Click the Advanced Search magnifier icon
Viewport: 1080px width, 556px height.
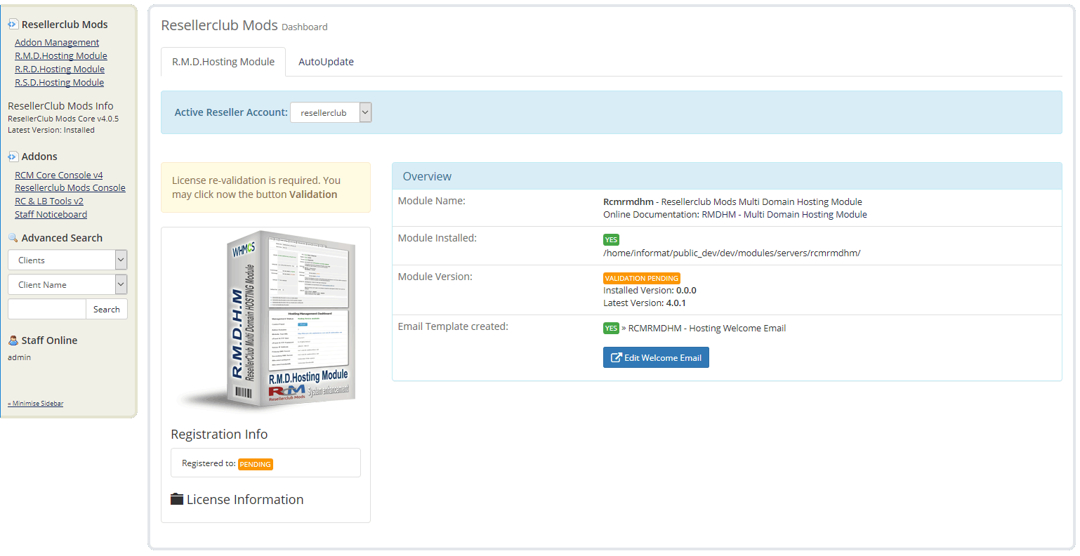[x=13, y=238]
